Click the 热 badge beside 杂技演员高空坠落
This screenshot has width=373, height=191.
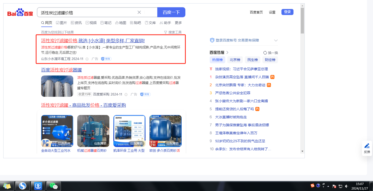pyautogui.click(x=272, y=77)
